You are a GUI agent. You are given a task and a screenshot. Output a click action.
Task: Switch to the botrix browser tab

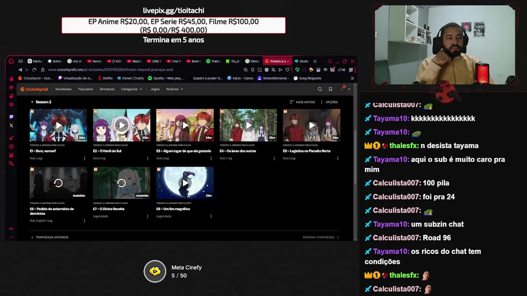pos(54,61)
